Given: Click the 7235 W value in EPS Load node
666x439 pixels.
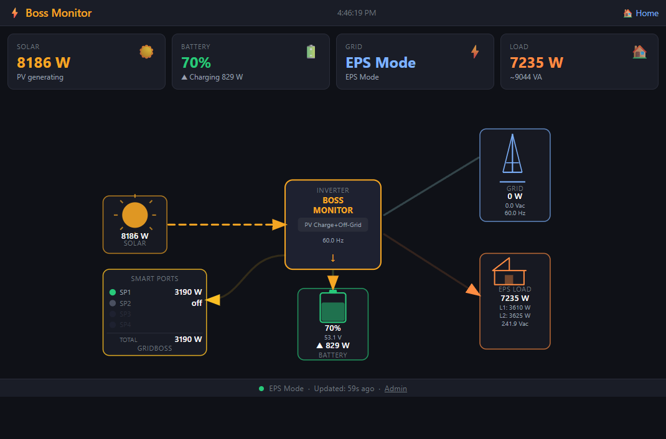Looking at the screenshot, I should 515,298.
